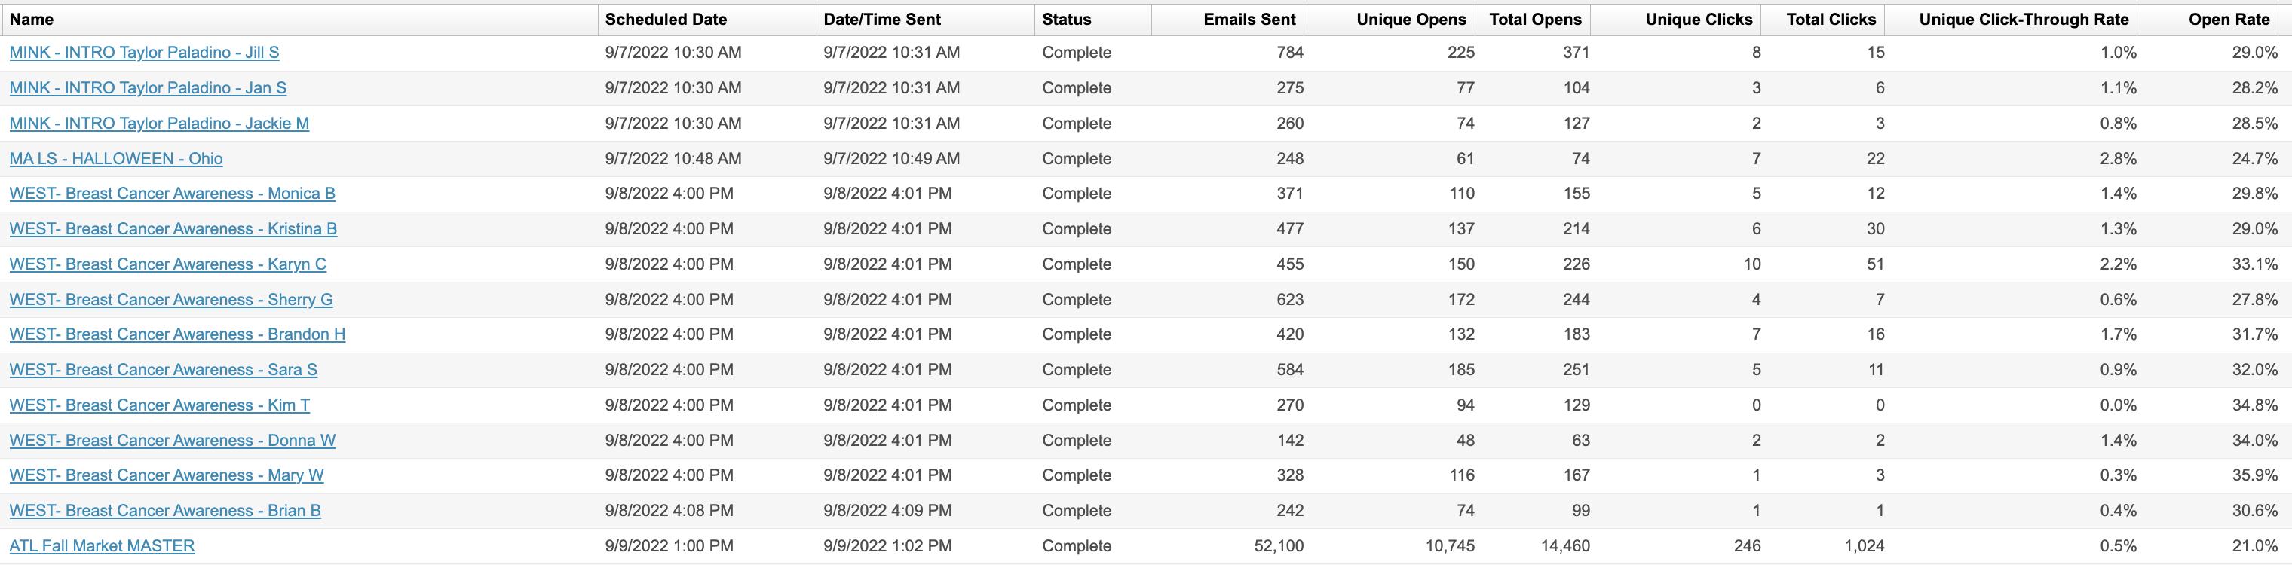The image size is (2292, 565).
Task: Open Breast Cancer Awareness - Brandon H
Action: click(177, 334)
